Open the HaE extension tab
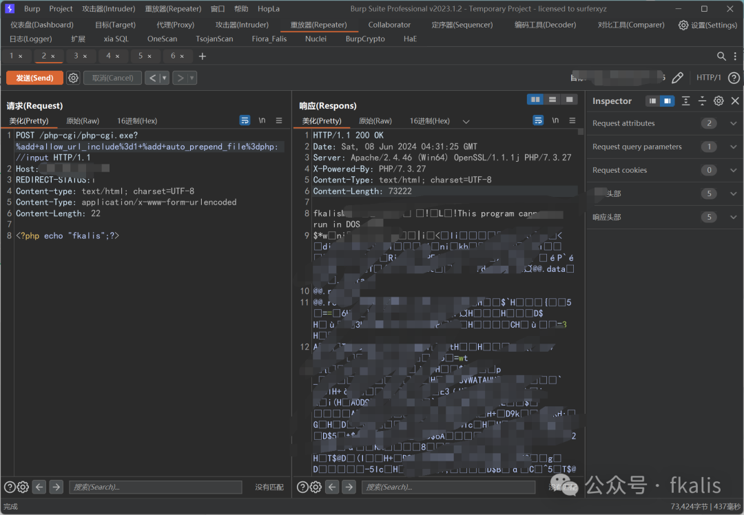The image size is (744, 515). click(x=410, y=39)
